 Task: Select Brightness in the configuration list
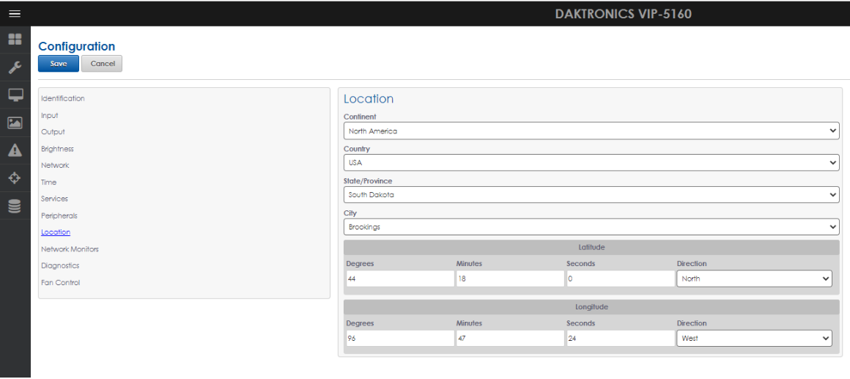coord(57,149)
